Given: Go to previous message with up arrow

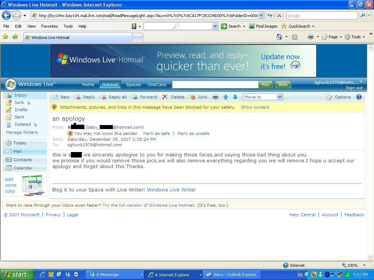Looking at the screenshot, I should pos(226,97).
